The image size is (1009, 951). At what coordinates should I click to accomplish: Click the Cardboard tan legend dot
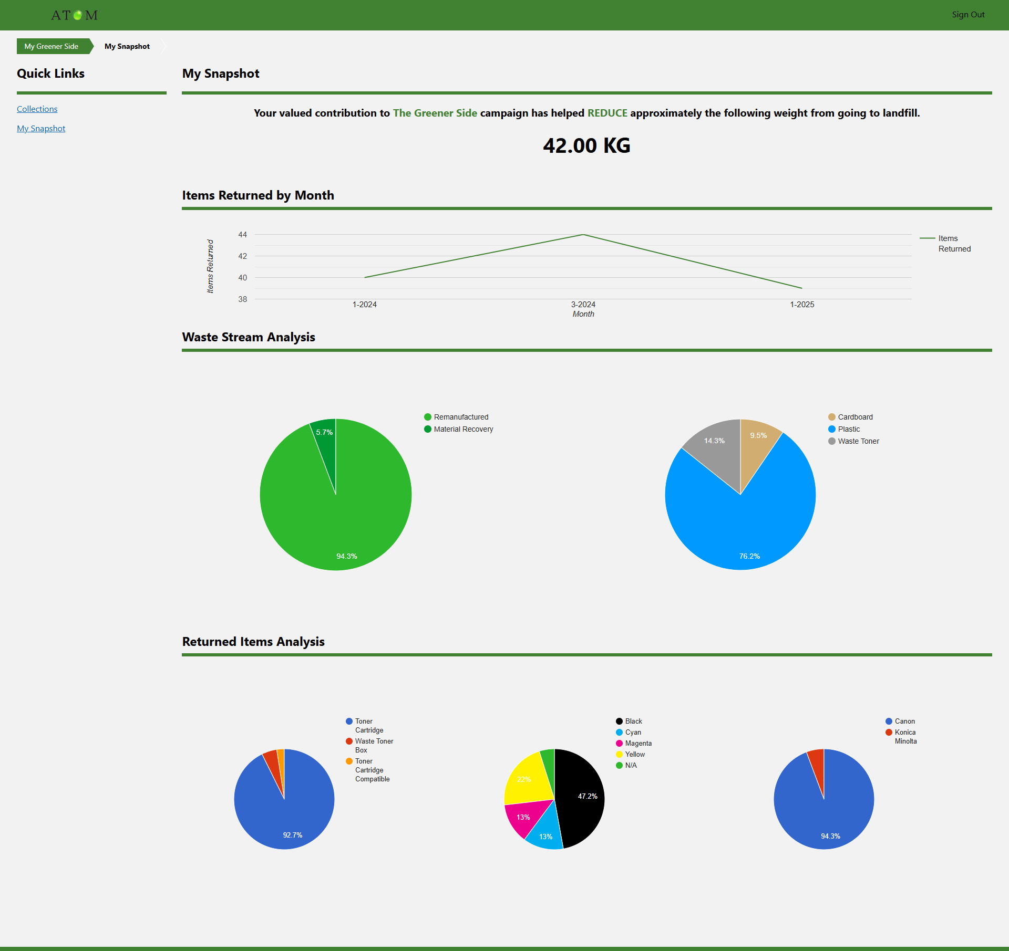pos(832,417)
